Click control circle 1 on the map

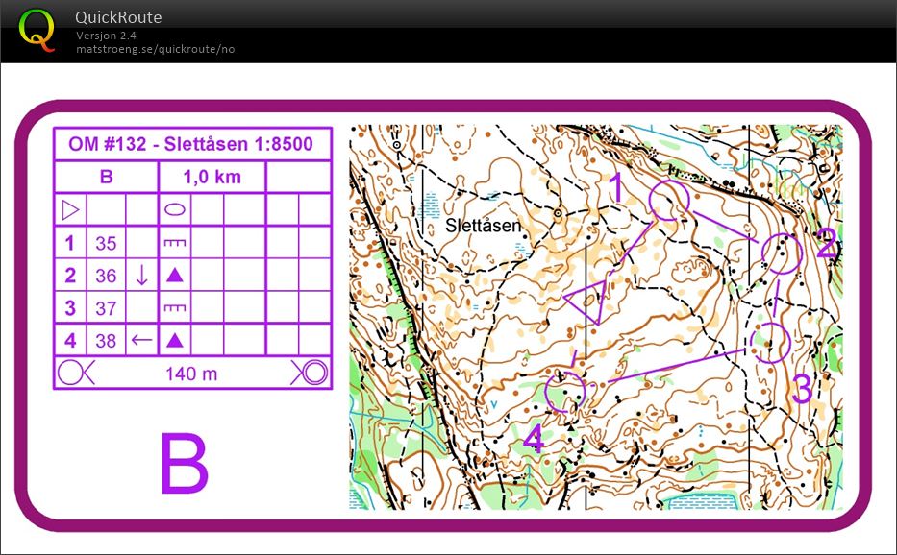(x=669, y=201)
